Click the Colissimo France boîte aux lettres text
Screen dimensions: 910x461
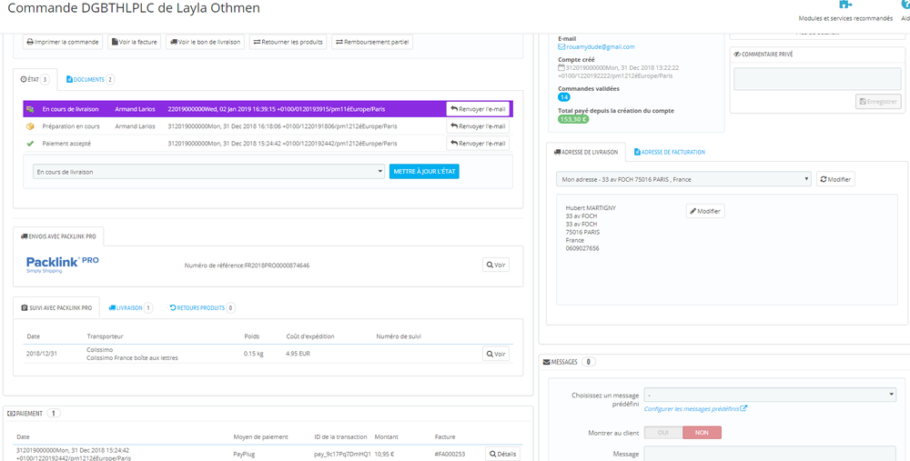point(132,357)
